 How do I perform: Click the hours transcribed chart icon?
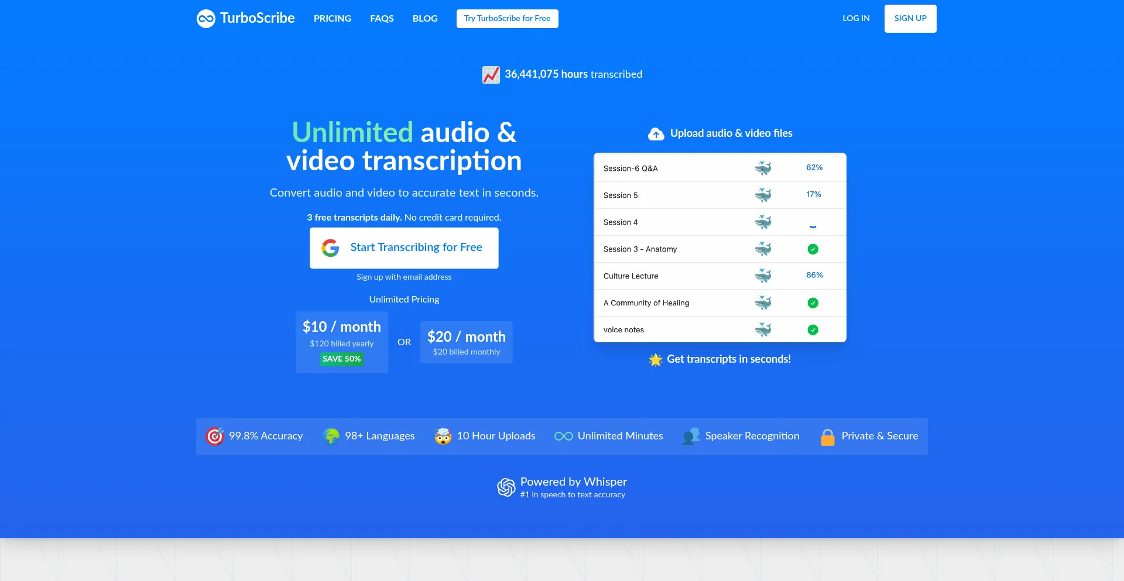(491, 74)
